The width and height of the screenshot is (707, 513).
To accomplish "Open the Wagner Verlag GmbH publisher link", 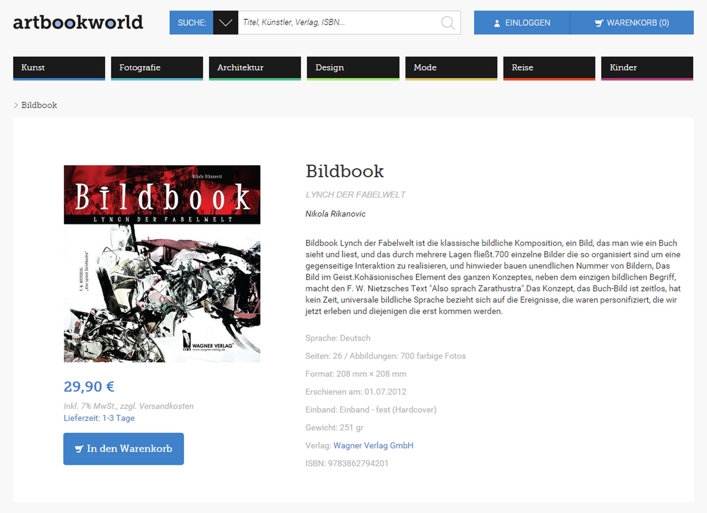I will [x=373, y=445].
